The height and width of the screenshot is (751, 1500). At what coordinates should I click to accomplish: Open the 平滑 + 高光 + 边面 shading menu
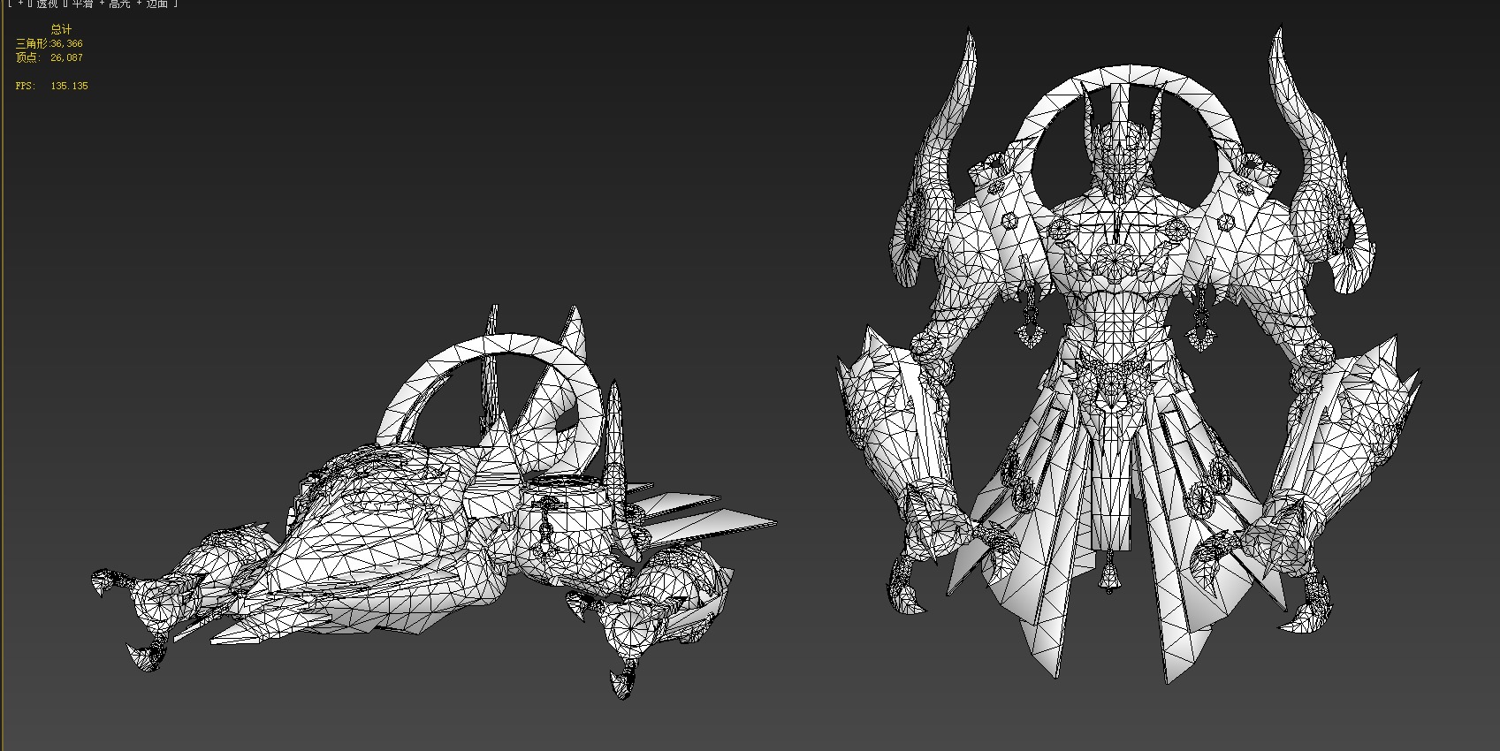click(119, 4)
